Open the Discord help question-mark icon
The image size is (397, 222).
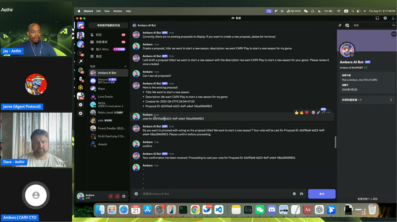tap(385, 18)
